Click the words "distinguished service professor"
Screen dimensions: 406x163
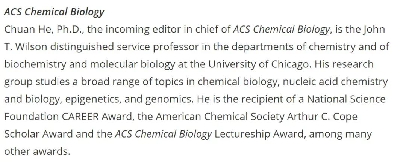click(124, 47)
